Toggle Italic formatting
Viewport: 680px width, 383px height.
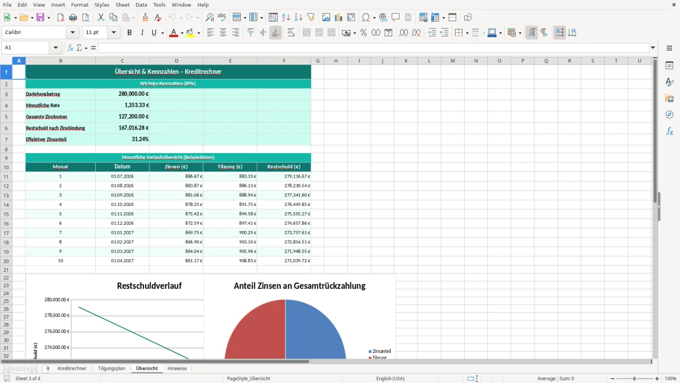[142, 33]
